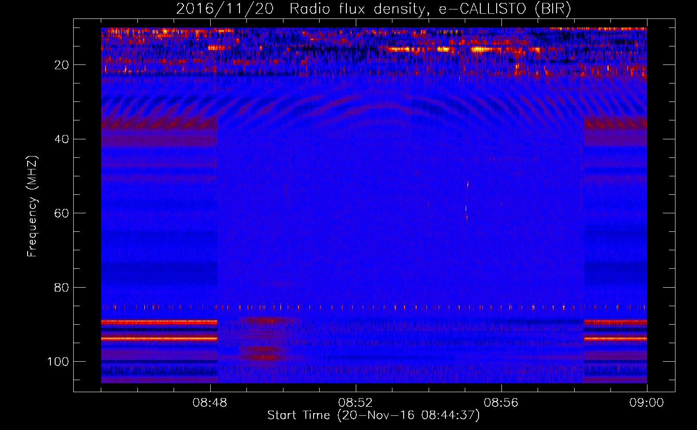Click the '08:56' time tick label
Image resolution: width=697 pixels, height=430 pixels.
[501, 403]
